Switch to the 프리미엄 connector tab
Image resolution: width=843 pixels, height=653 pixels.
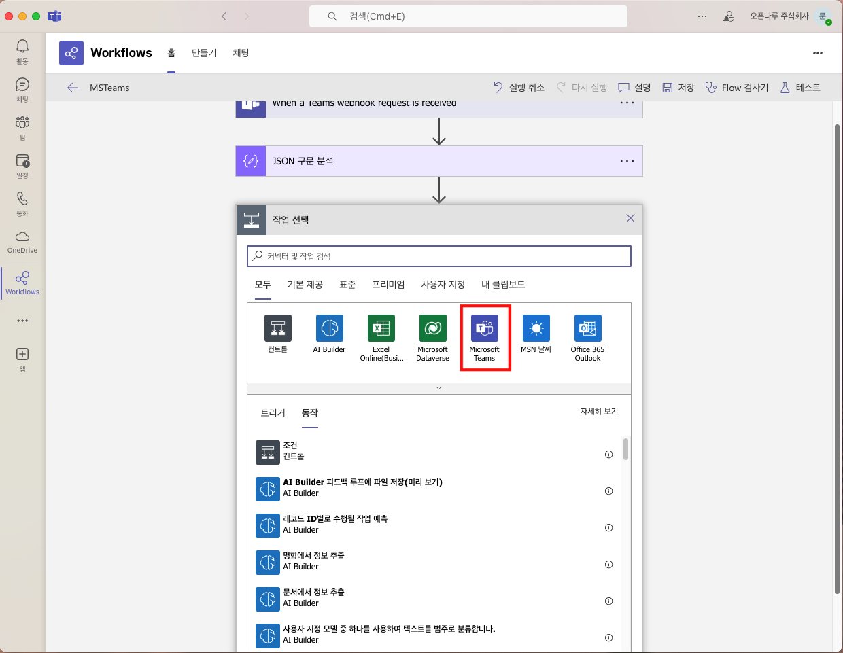[x=388, y=285]
